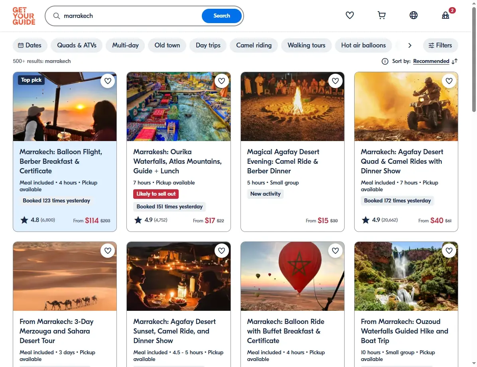
Task: Save Agafay Quad & Camel Rides to wishlist
Action: [449, 81]
